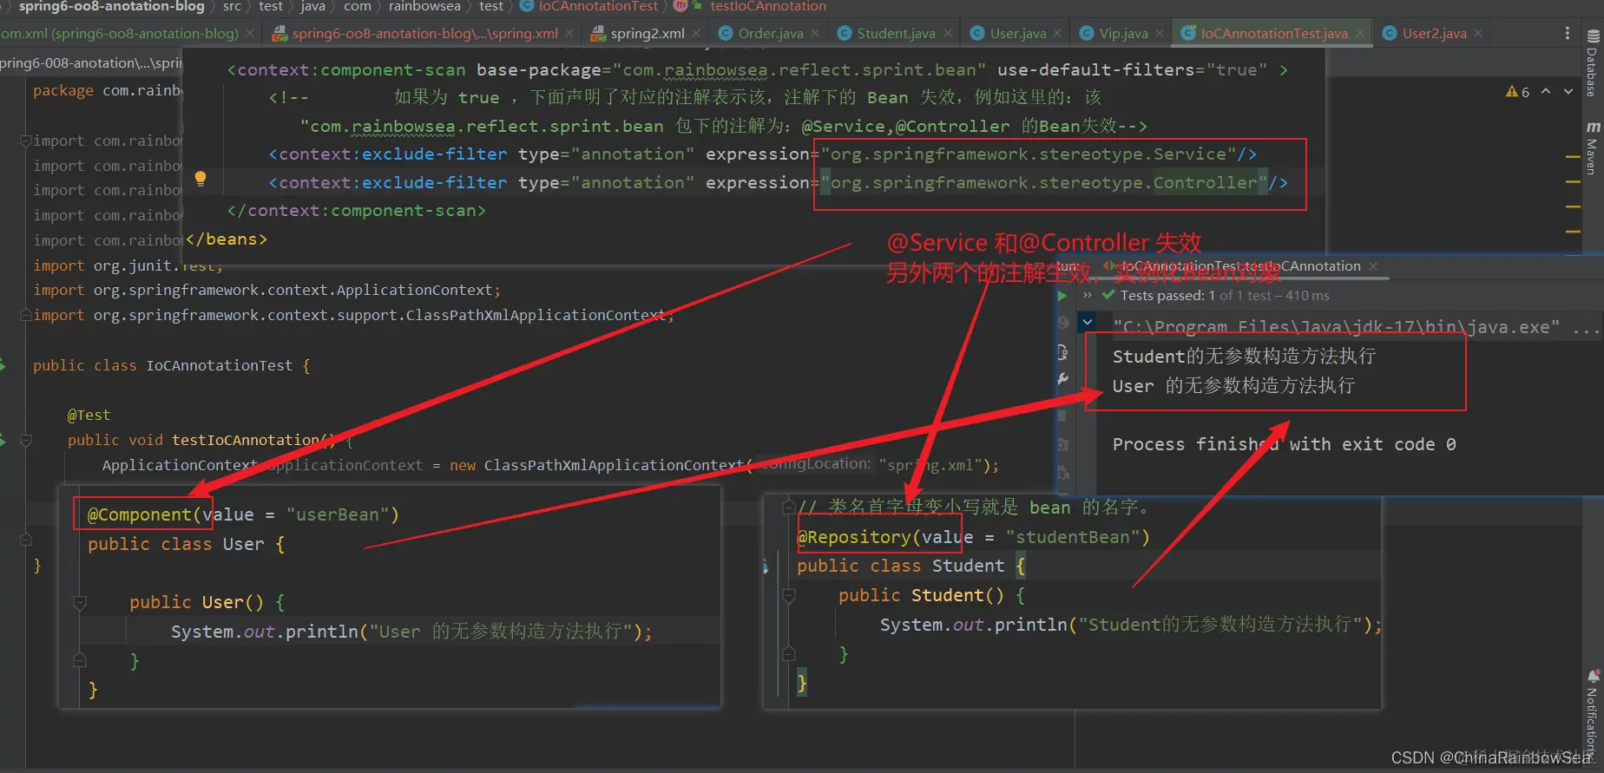This screenshot has height=773, width=1604.
Task: Go to previous highlighted error arrow
Action: click(x=1546, y=91)
